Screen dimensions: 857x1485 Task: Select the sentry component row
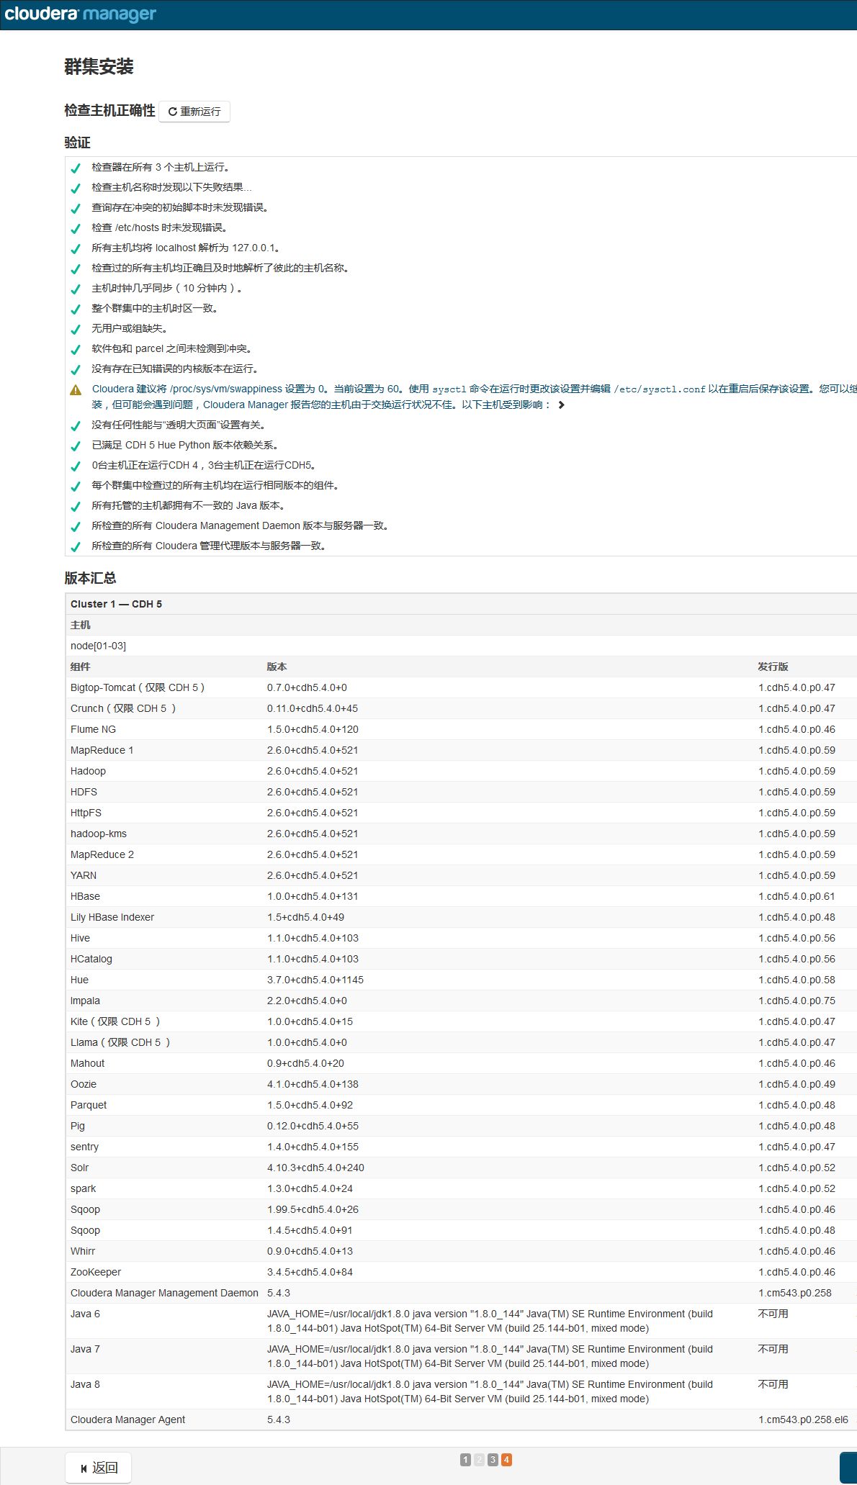tap(461, 1147)
